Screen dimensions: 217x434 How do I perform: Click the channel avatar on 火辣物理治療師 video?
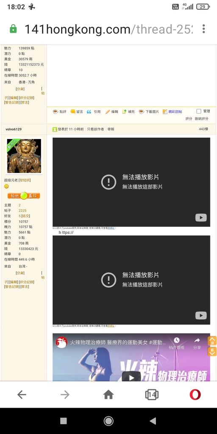[61, 342]
